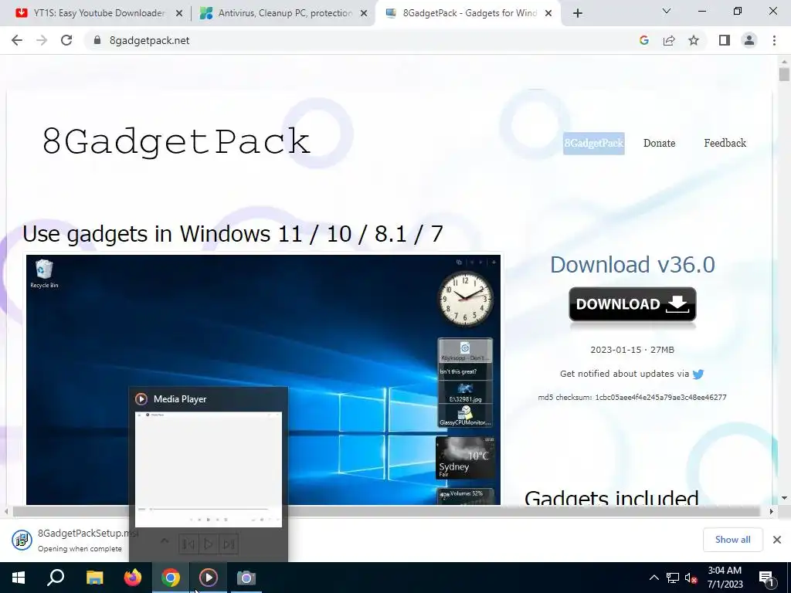
Task: Close the downloads bar
Action: pos(777,540)
